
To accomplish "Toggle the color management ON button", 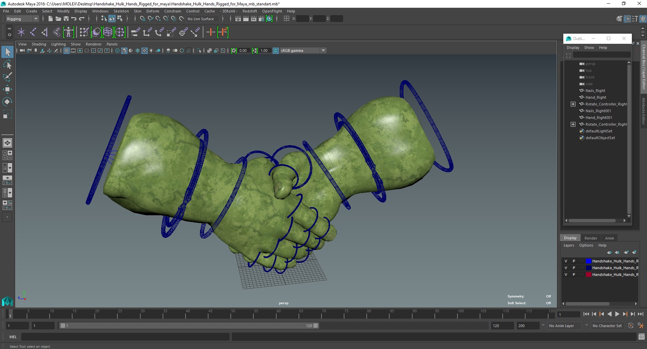I will (276, 51).
